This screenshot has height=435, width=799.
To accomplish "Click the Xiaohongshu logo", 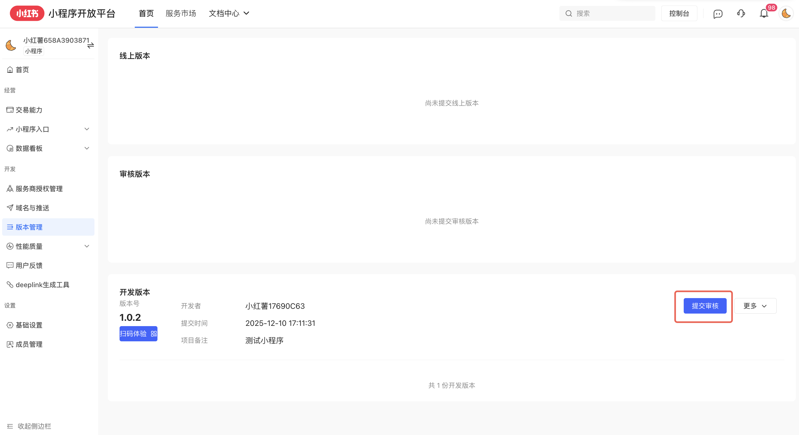I will (x=27, y=13).
